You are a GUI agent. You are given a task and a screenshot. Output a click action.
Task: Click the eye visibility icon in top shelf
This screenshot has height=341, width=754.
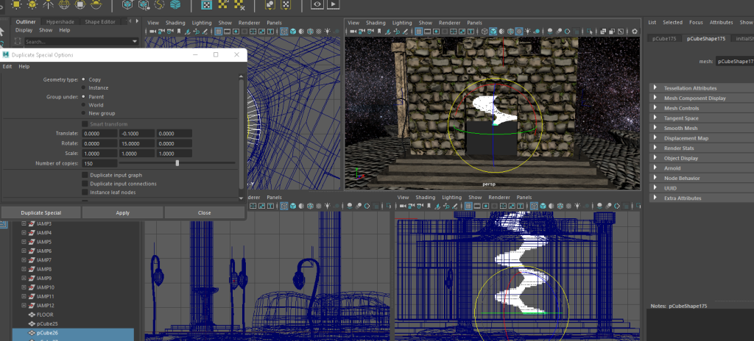point(317,4)
